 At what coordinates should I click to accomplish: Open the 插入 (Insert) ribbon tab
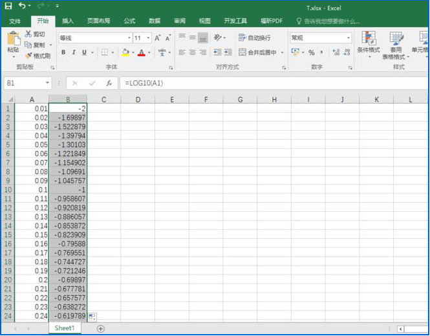pyautogui.click(x=67, y=21)
